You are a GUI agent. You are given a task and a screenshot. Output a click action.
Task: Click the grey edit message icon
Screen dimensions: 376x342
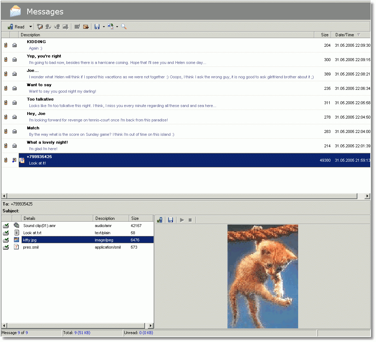(x=77, y=27)
